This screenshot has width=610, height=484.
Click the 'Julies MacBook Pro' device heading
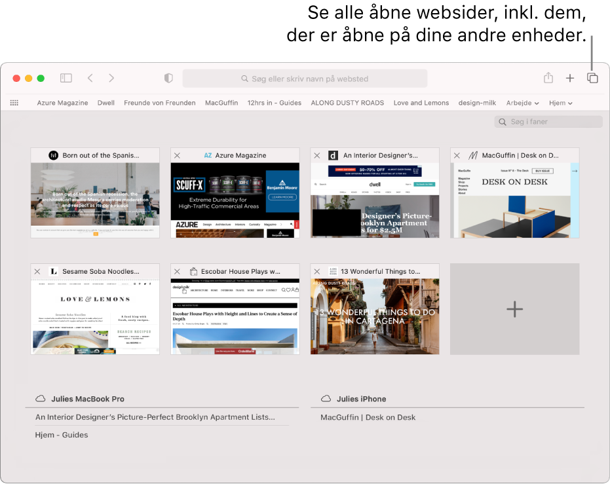coord(88,399)
